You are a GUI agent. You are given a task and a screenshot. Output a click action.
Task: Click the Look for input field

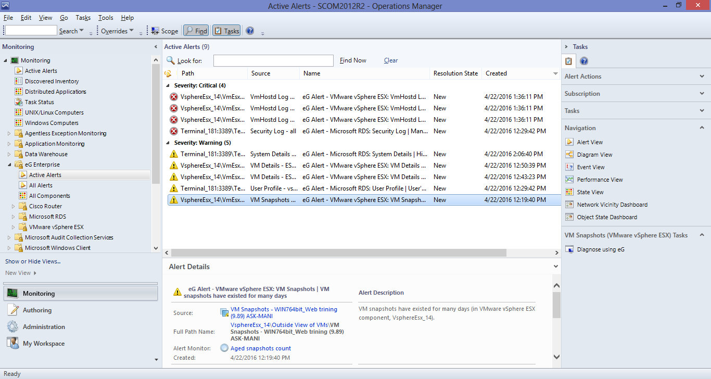pyautogui.click(x=273, y=60)
